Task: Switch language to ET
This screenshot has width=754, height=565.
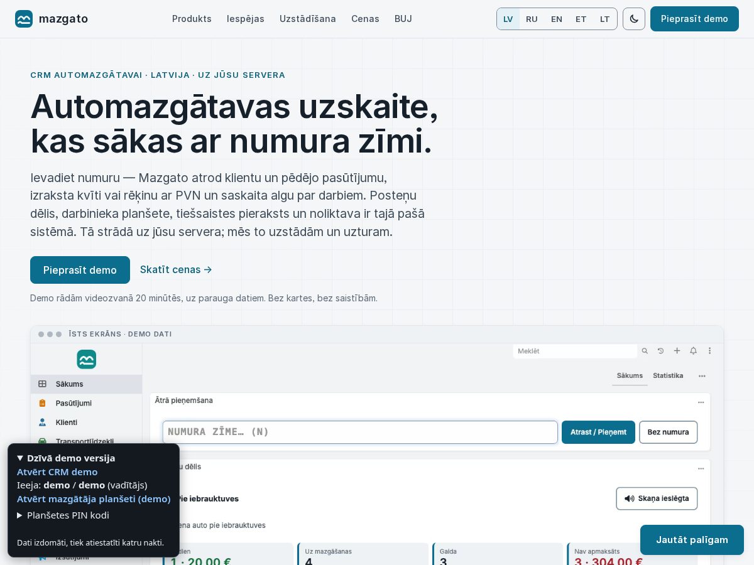Action: click(581, 19)
